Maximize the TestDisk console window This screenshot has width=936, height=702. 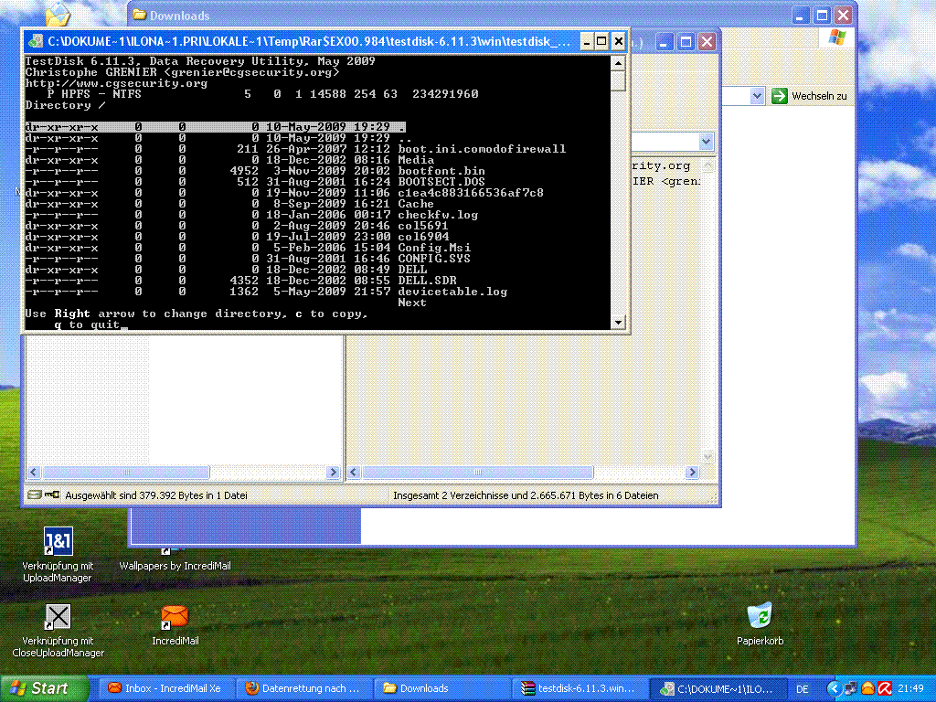(x=601, y=41)
